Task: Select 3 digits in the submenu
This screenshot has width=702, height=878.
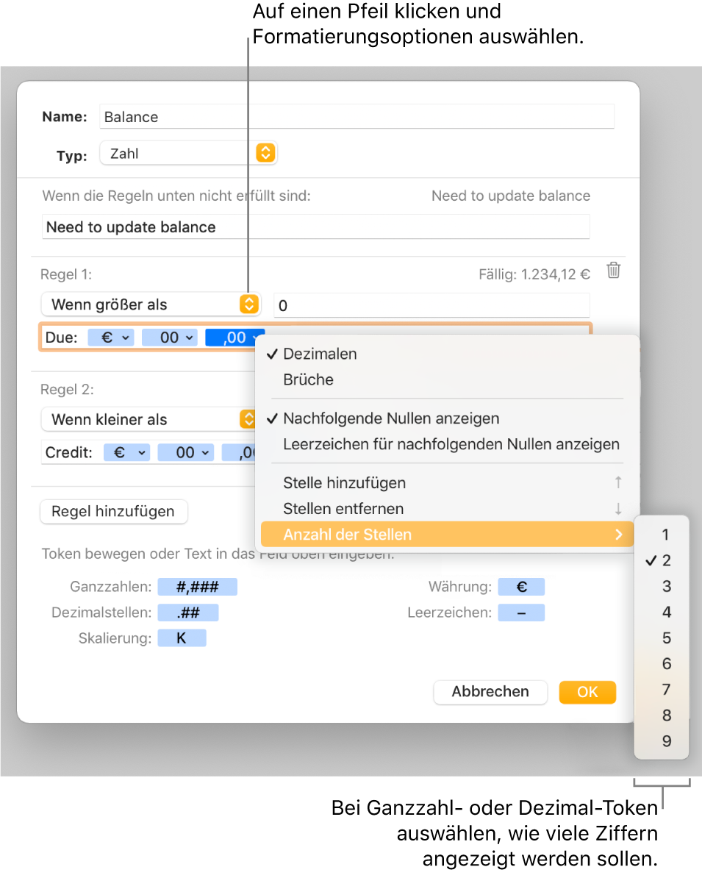Action: pyautogui.click(x=661, y=586)
